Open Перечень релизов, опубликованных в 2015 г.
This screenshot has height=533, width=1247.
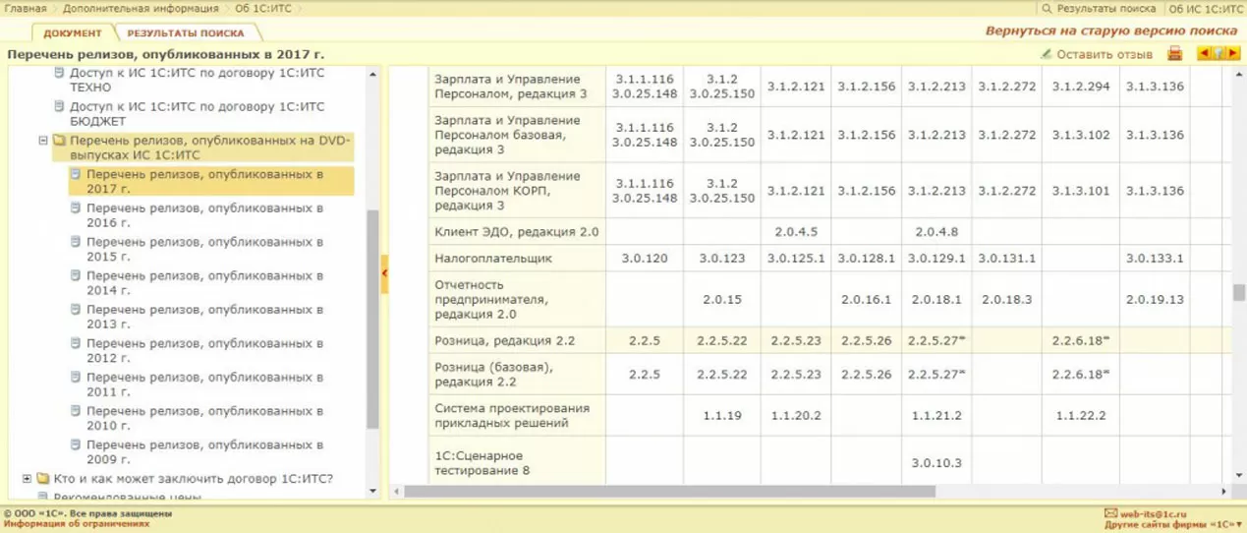point(204,249)
